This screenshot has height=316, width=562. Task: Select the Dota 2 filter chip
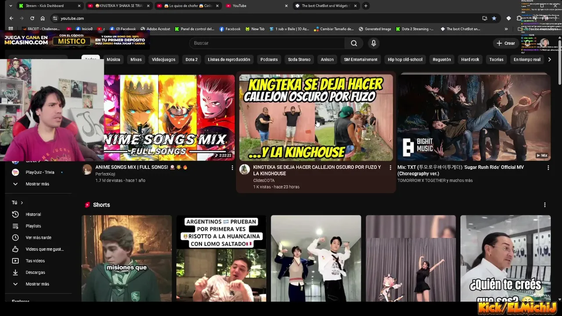[x=191, y=59]
